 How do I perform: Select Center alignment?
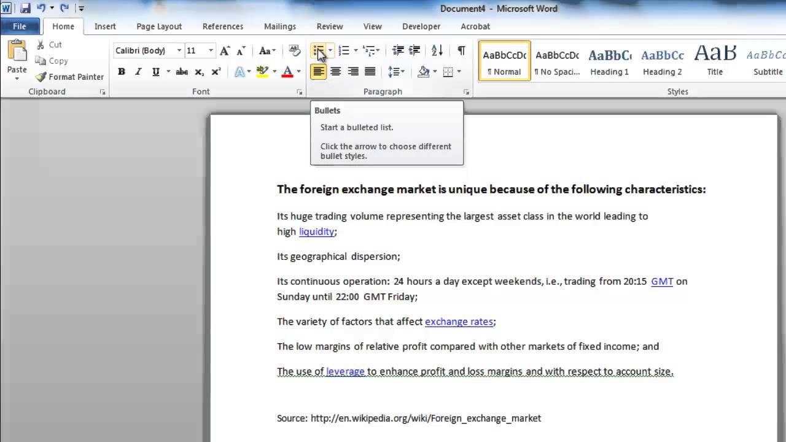pos(335,72)
